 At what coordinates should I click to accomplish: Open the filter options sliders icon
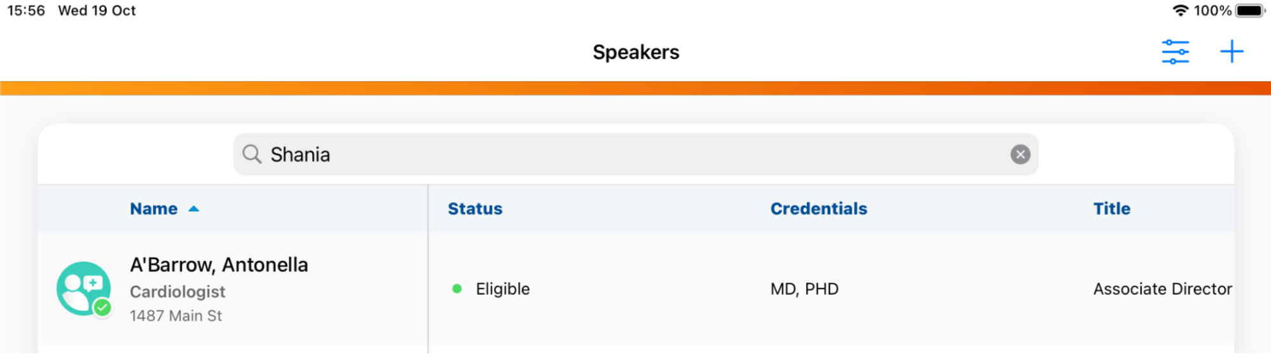1175,52
